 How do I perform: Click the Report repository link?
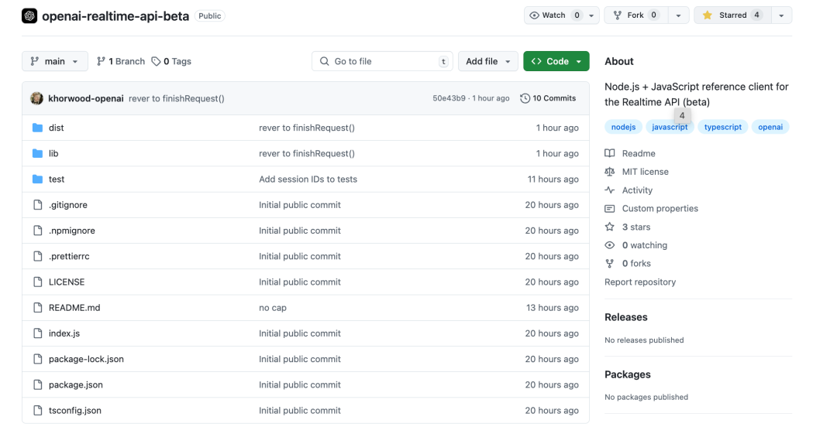pyautogui.click(x=640, y=282)
